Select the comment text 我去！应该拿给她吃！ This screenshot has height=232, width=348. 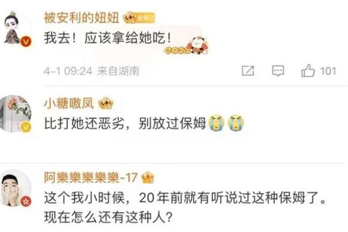point(108,38)
